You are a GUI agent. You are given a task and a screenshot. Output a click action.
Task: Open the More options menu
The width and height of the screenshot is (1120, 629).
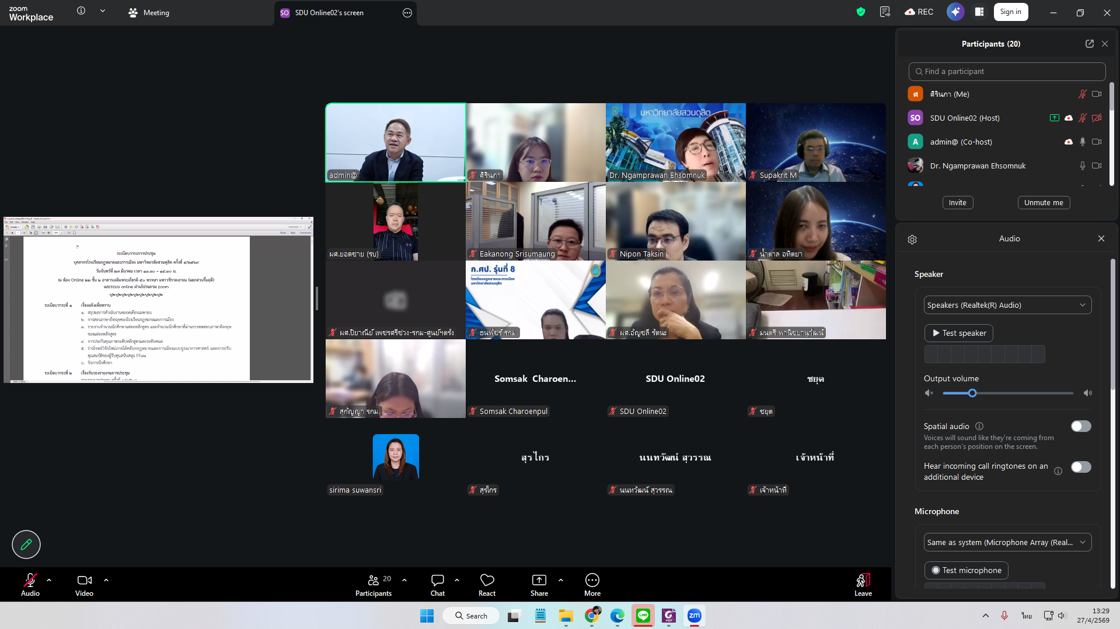click(x=592, y=585)
